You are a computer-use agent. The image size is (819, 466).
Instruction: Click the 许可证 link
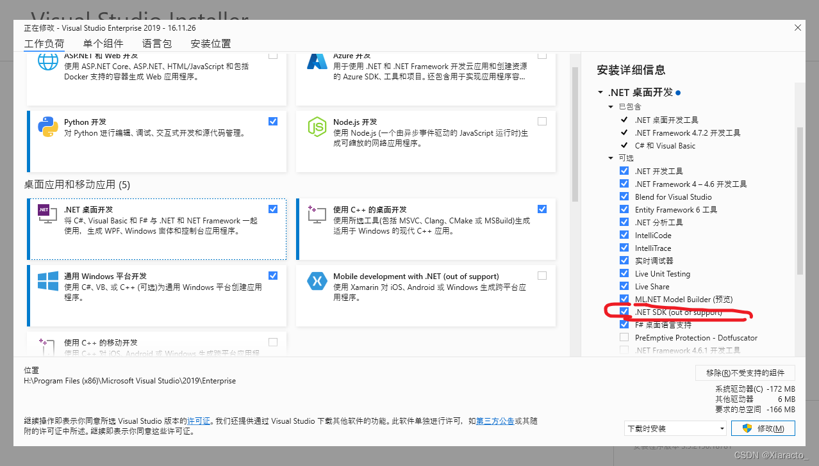199,421
